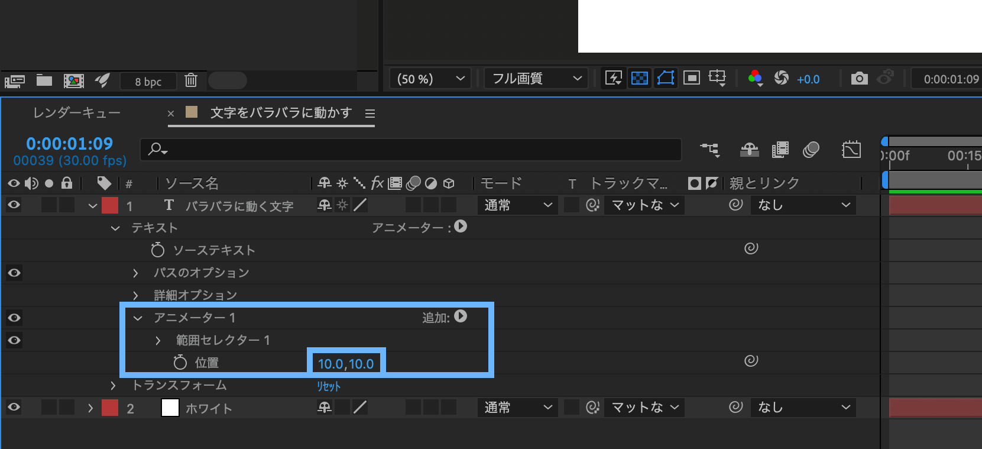
Task: Collapse layer 1 バラバラに動く文字 properties
Action: (x=92, y=206)
